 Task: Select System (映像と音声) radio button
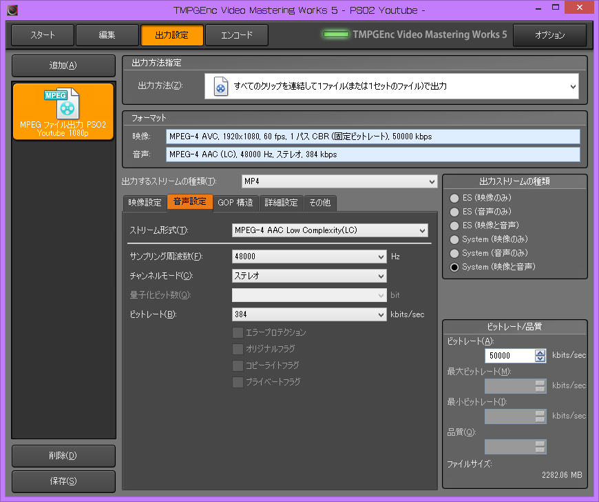[x=454, y=267]
